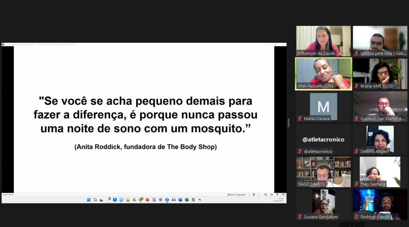409x227 pixels.
Task: Click the Windows Start button in taskbar
Action: [x=89, y=200]
